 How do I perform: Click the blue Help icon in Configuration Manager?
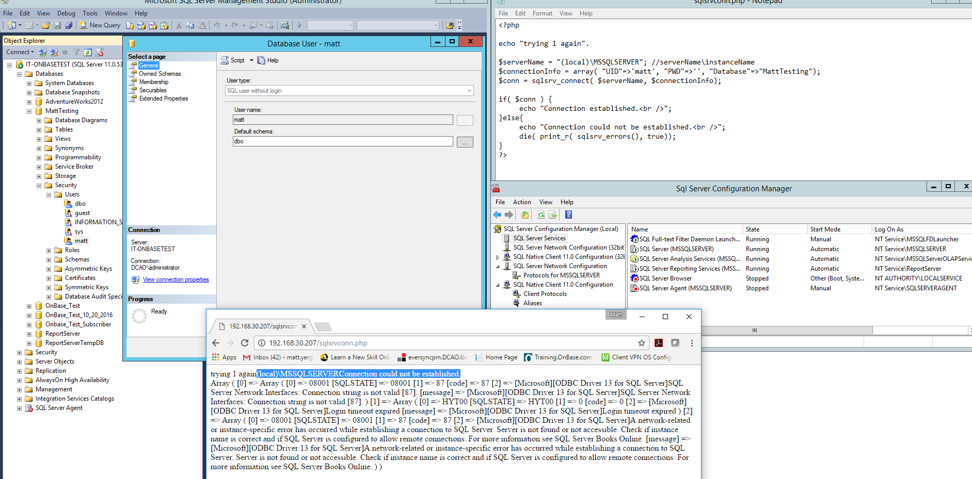click(568, 215)
